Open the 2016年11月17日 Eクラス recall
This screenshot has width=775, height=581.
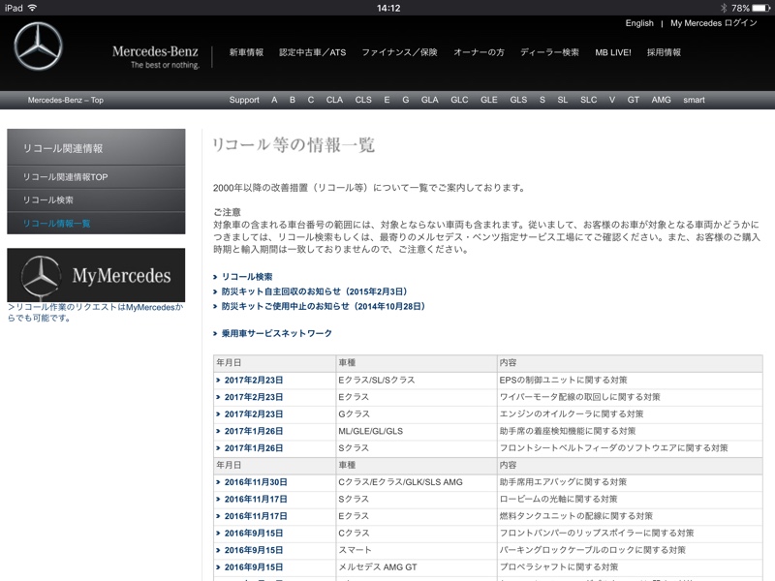click(256, 516)
